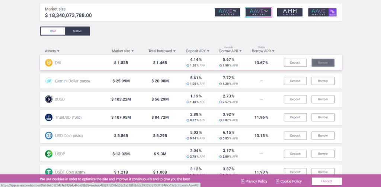The height and width of the screenshot is (187, 381).
Task: Switch currency display to Native
Action: tap(77, 31)
